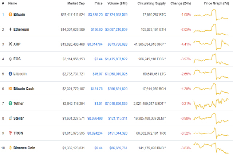This screenshot has width=233, height=155.
Task: Select XRP change value -4.41%
Action: tap(186, 44)
